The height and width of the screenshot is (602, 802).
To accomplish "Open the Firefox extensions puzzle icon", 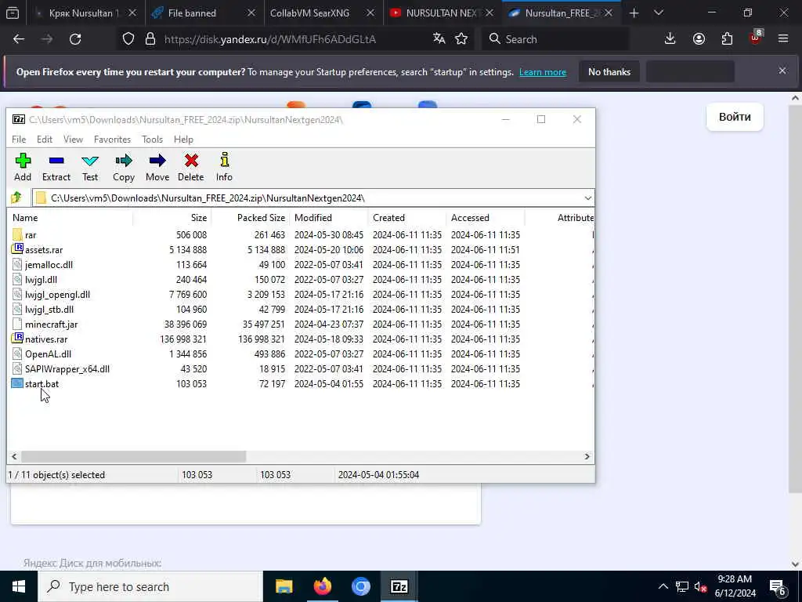I will 727,38.
